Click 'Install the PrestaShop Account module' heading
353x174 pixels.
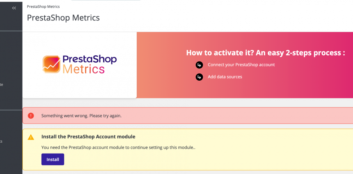[x=88, y=137]
